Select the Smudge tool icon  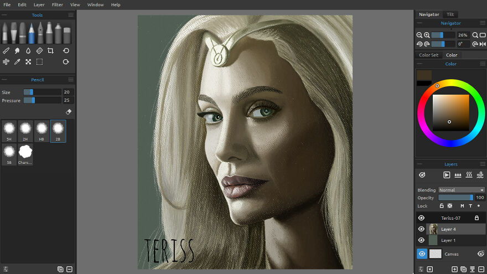(x=17, y=50)
